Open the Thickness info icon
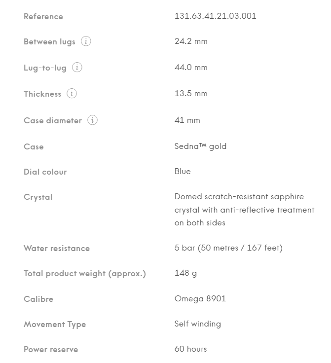Viewport: 331px width, 363px height. point(72,94)
